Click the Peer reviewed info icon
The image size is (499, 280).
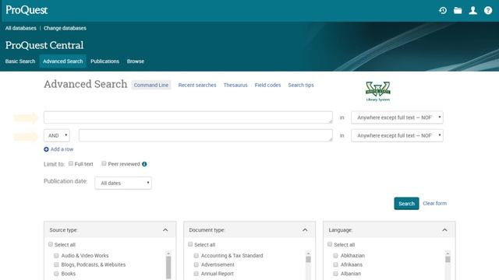coord(144,164)
